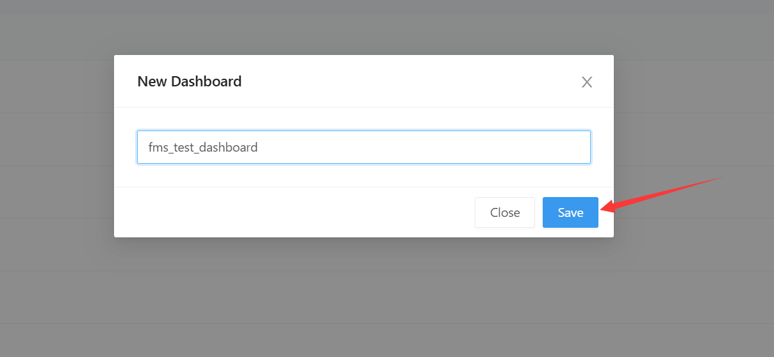Click the "New Dashboard" dialog title

point(190,81)
